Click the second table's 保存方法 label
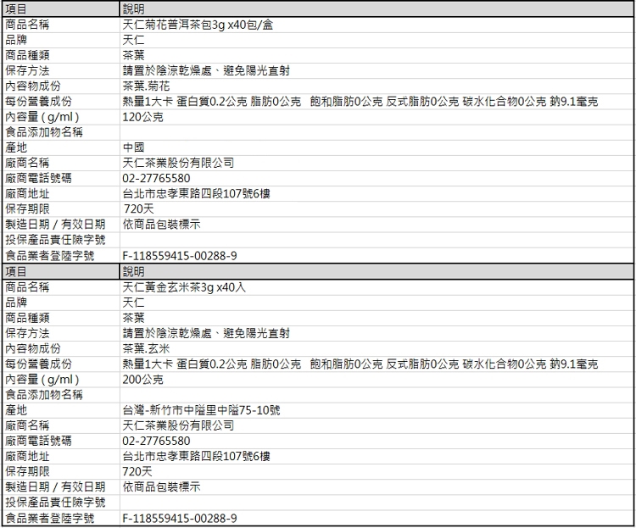 click(x=27, y=333)
